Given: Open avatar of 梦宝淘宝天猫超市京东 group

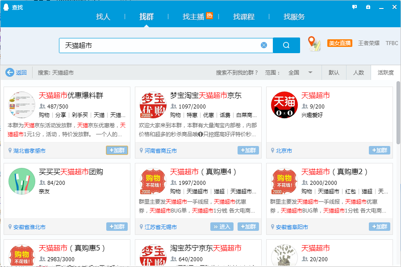Looking at the screenshot, I should [153, 105].
